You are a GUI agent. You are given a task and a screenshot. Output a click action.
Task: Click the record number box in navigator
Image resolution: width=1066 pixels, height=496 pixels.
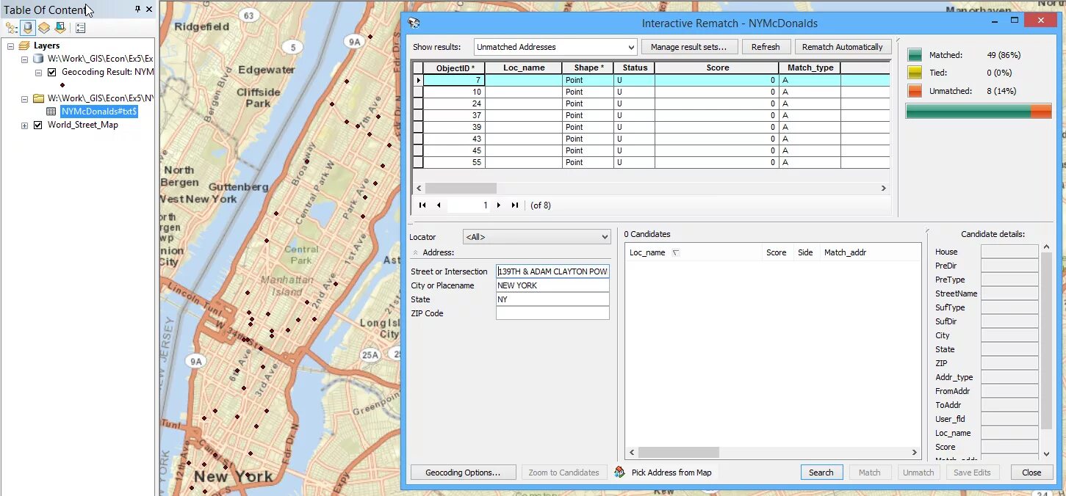(468, 205)
